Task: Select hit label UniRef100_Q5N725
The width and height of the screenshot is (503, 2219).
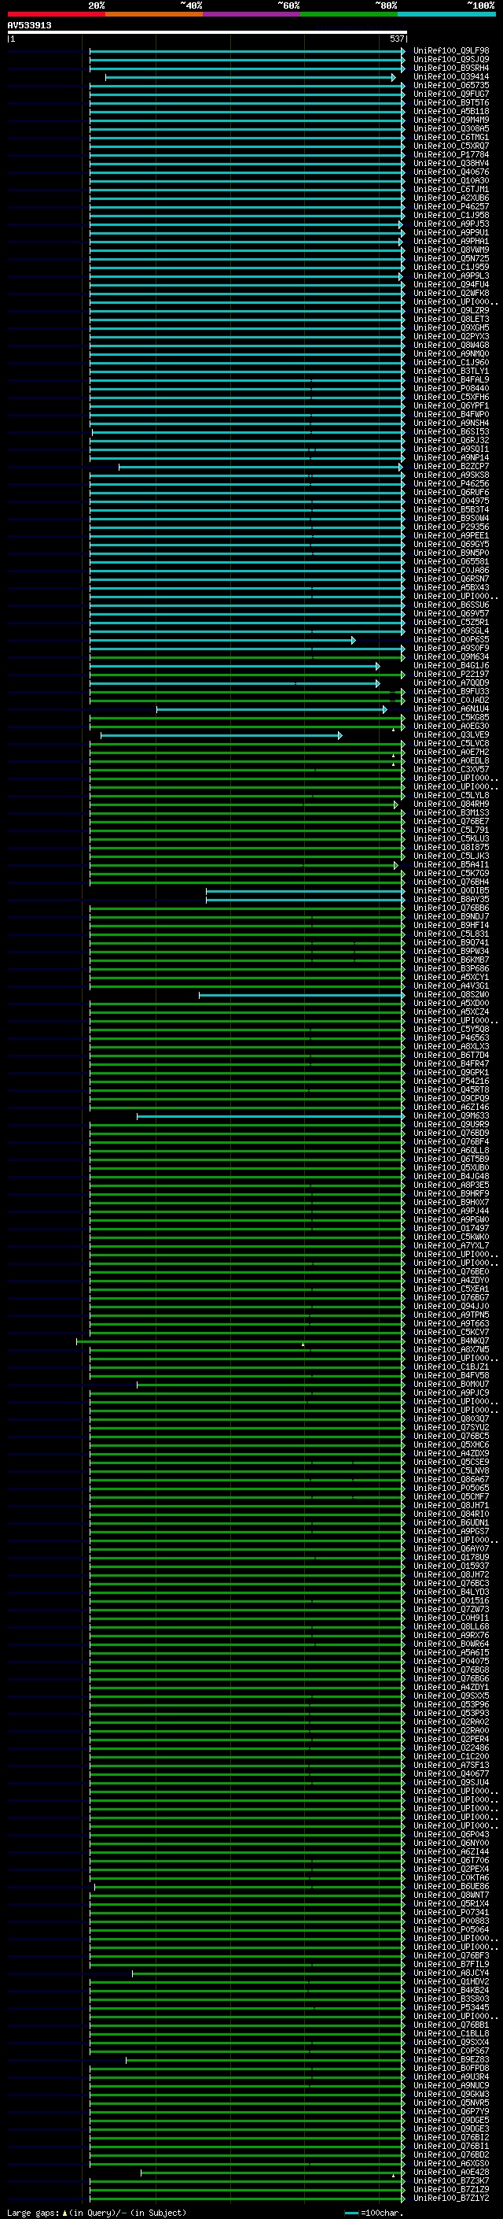Action: 450,258
